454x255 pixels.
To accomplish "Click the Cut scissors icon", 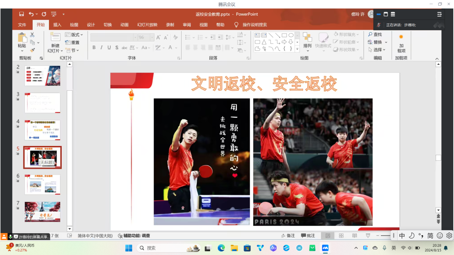I will (x=32, y=35).
